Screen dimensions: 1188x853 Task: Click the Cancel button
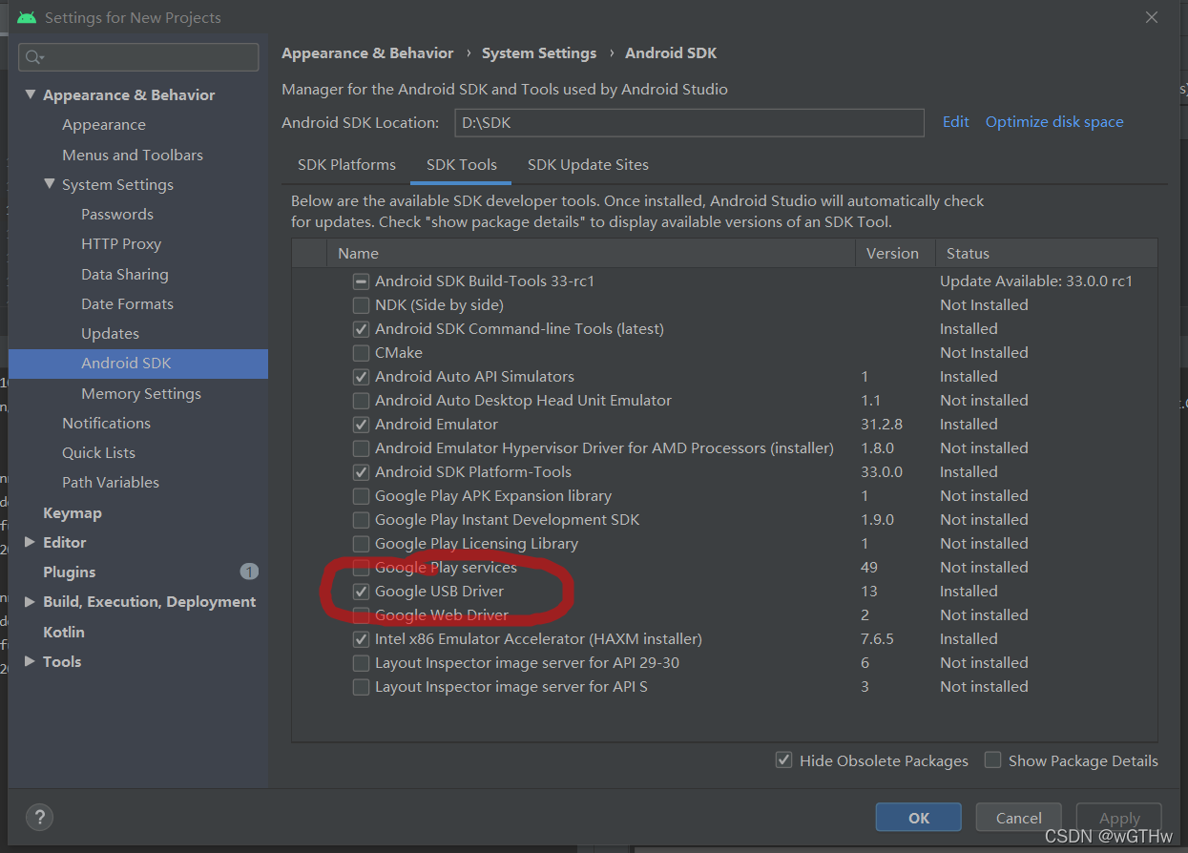[1019, 818]
